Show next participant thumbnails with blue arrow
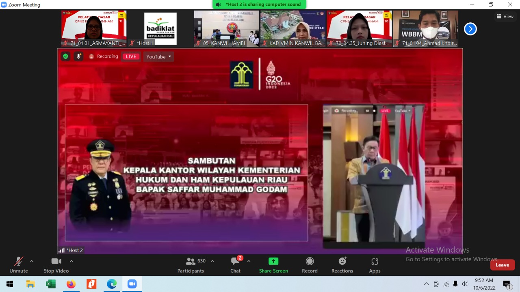The width and height of the screenshot is (520, 292). 470,29
